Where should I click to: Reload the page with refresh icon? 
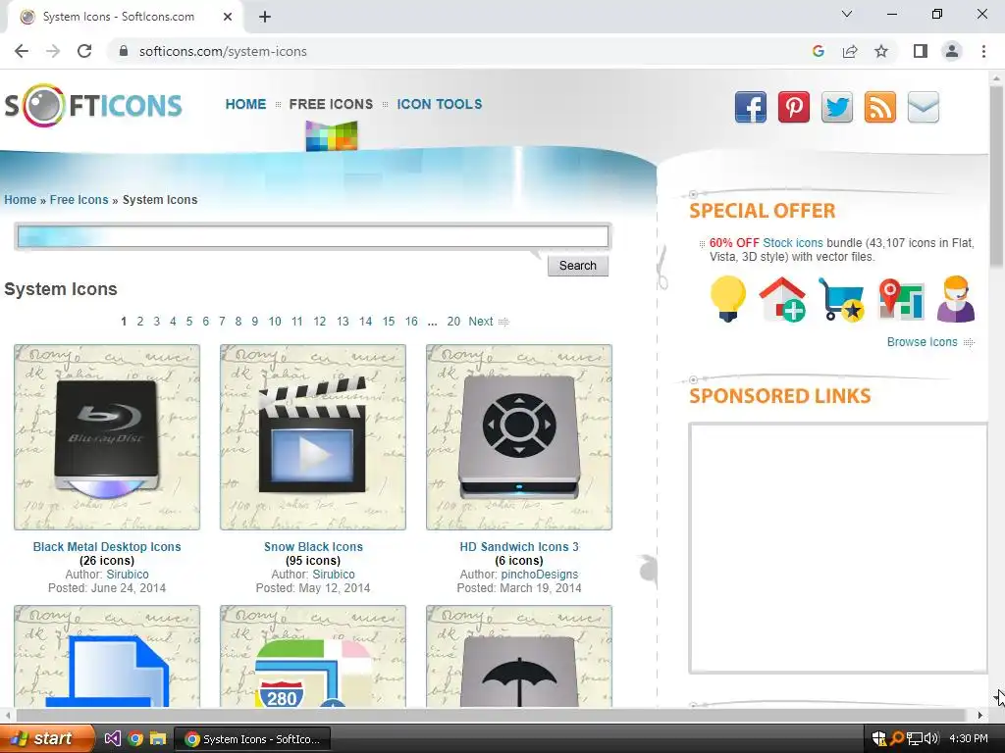(84, 51)
